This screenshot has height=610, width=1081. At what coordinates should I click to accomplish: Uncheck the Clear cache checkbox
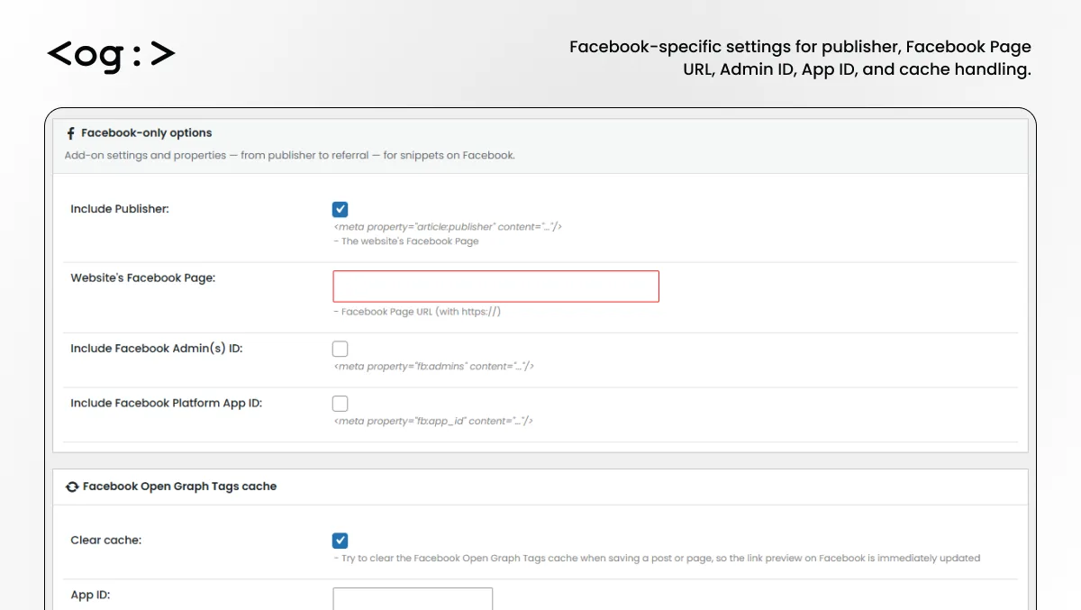point(340,541)
